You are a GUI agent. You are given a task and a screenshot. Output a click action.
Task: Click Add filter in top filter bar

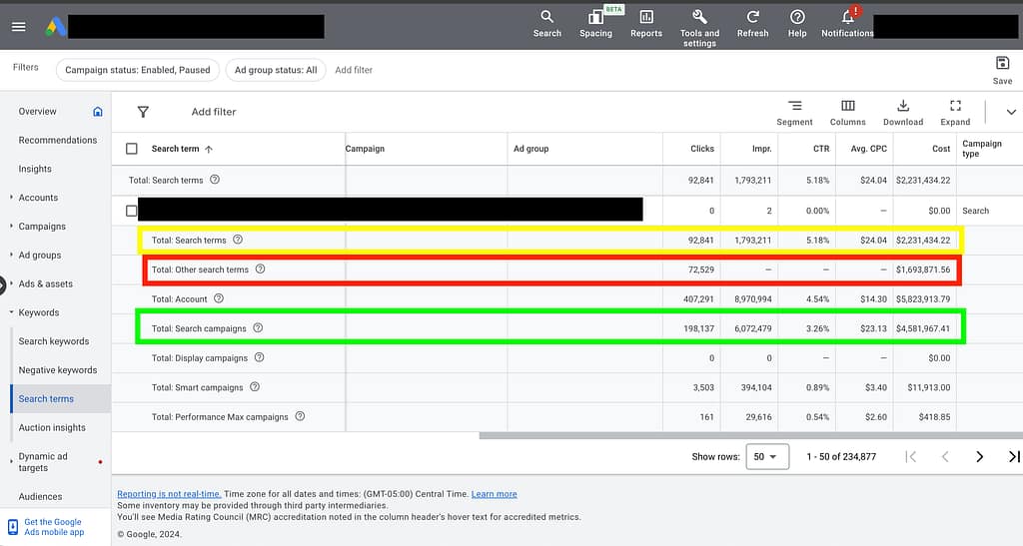click(x=354, y=70)
